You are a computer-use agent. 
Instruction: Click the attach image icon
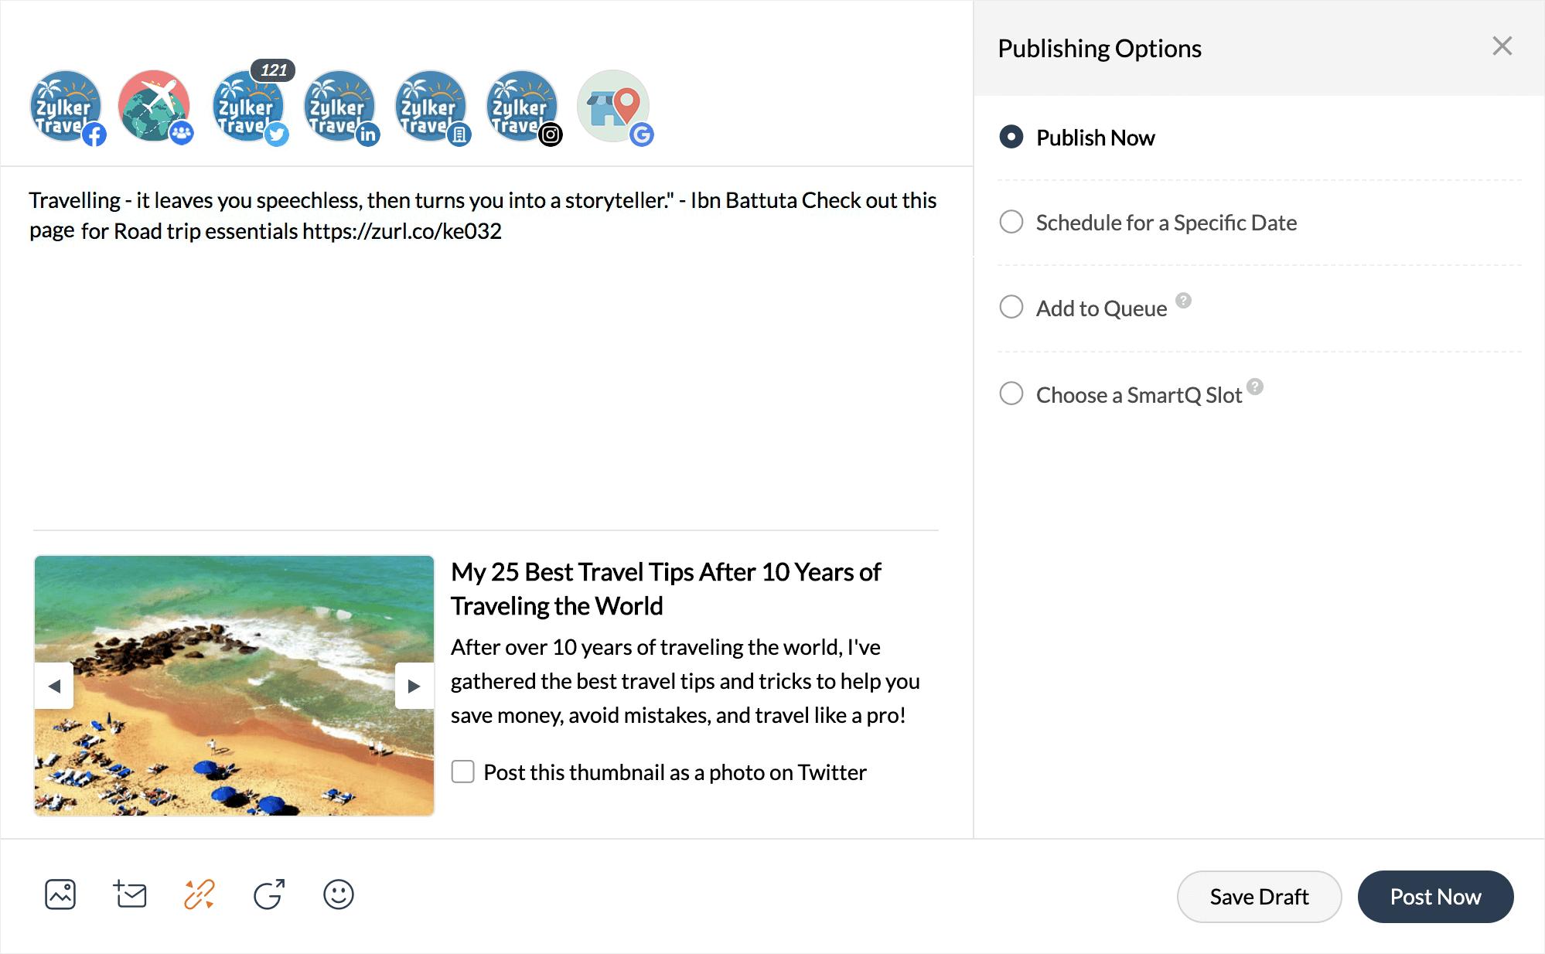tap(60, 894)
